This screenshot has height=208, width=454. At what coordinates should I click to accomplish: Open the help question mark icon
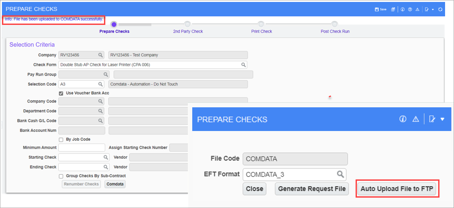point(410,9)
